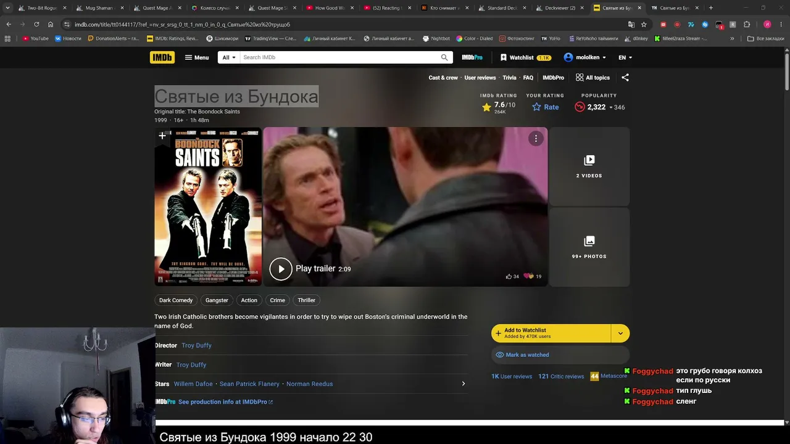Bookmark this page with the star icon
This screenshot has width=790, height=444.
coord(644,24)
